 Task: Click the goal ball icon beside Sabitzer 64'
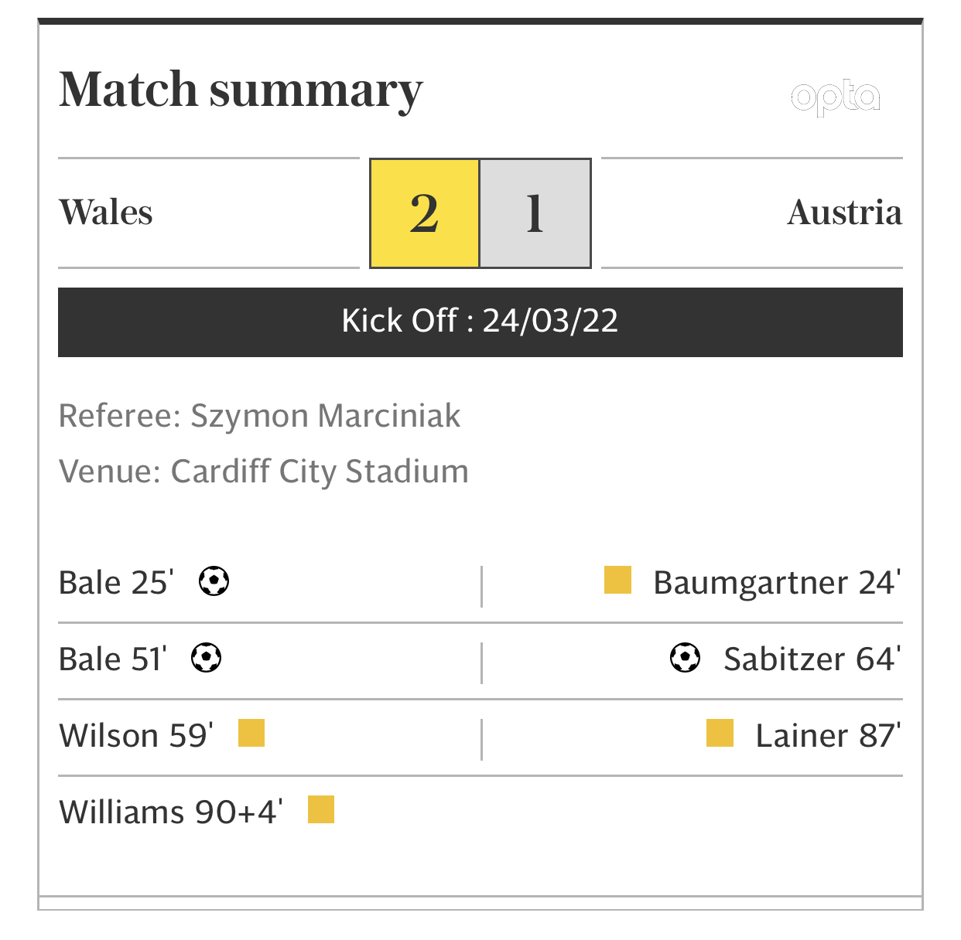pos(685,658)
